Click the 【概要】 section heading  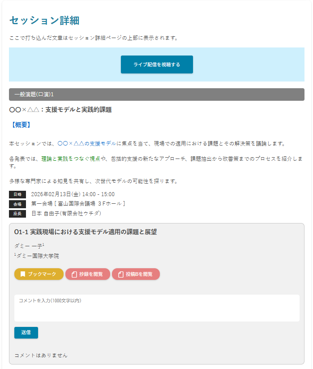(20, 124)
